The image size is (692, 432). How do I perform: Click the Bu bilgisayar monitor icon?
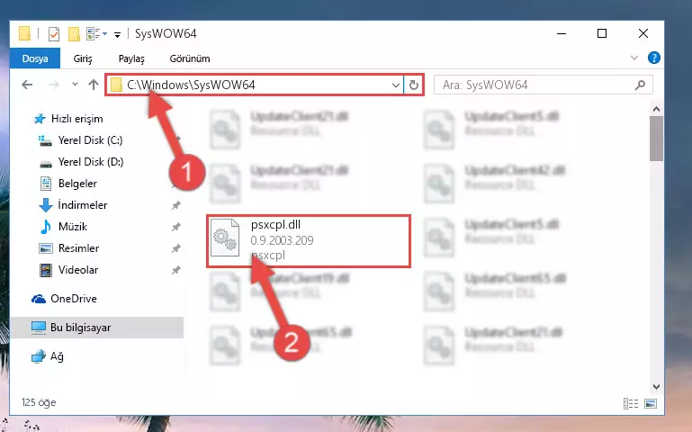click(39, 328)
